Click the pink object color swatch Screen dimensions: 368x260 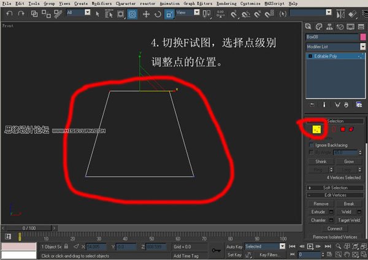(x=363, y=37)
